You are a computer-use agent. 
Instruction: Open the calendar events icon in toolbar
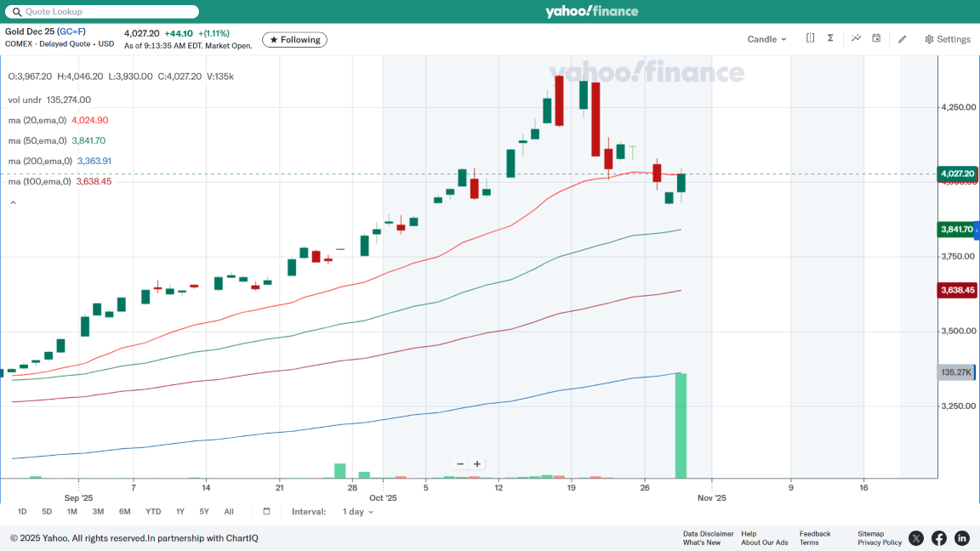click(x=876, y=38)
